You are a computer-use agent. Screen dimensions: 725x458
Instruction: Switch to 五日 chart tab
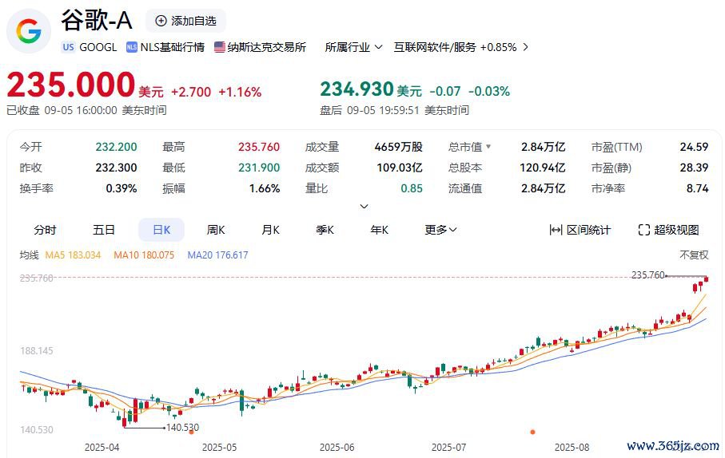104,230
